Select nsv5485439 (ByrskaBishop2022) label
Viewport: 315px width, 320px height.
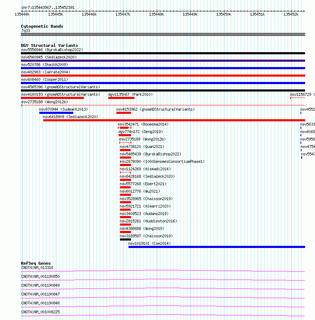click(x=150, y=154)
